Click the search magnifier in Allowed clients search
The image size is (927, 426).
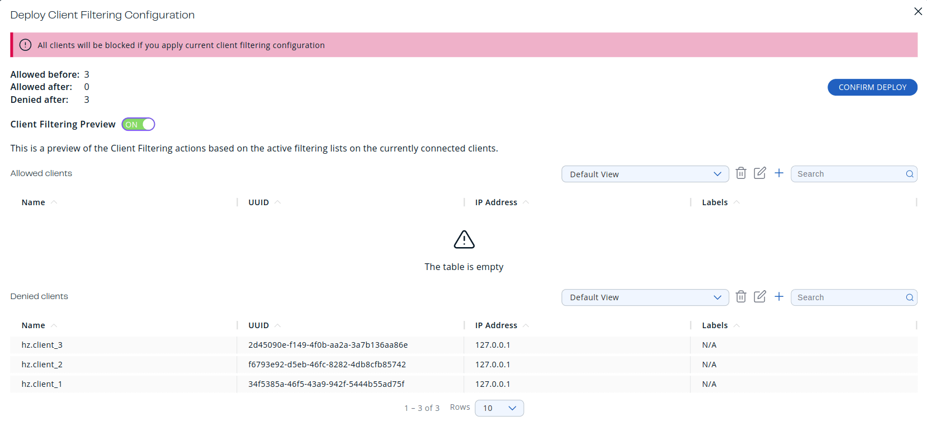click(x=910, y=174)
